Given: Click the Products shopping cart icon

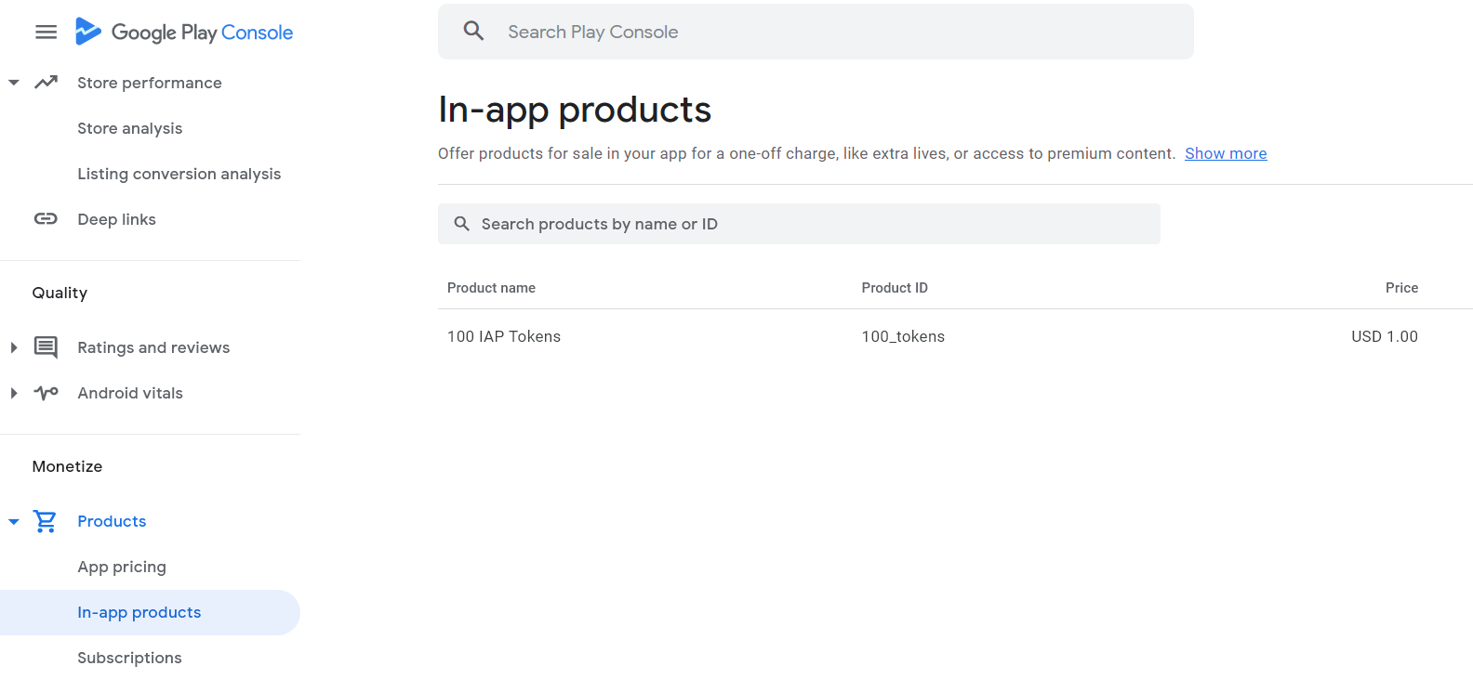Looking at the screenshot, I should pos(46,521).
